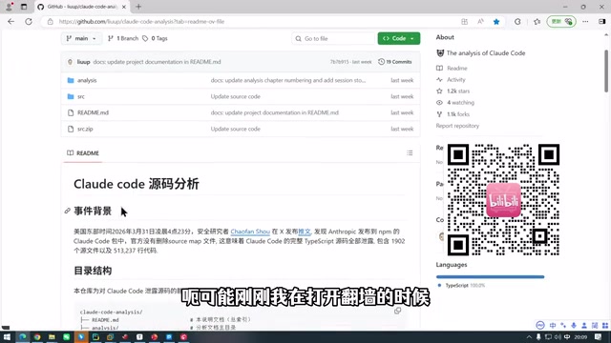This screenshot has width=611, height=343.
Task: View the 19 Commits history
Action: tap(395, 62)
